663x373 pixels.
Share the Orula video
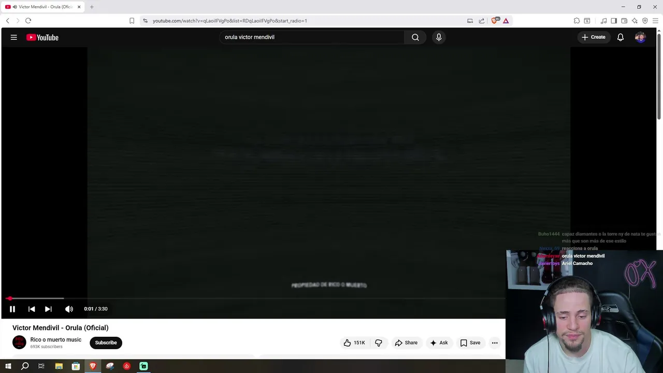[406, 342]
